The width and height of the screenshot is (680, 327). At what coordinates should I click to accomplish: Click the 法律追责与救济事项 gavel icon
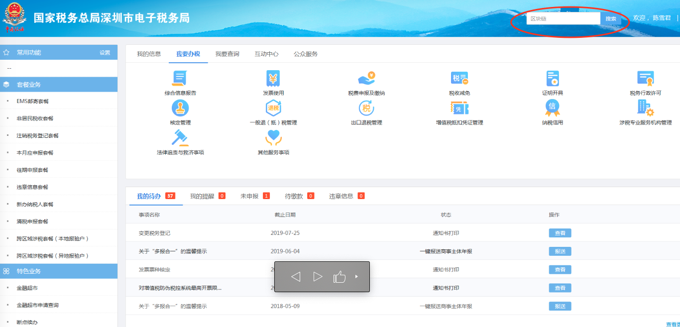point(180,138)
